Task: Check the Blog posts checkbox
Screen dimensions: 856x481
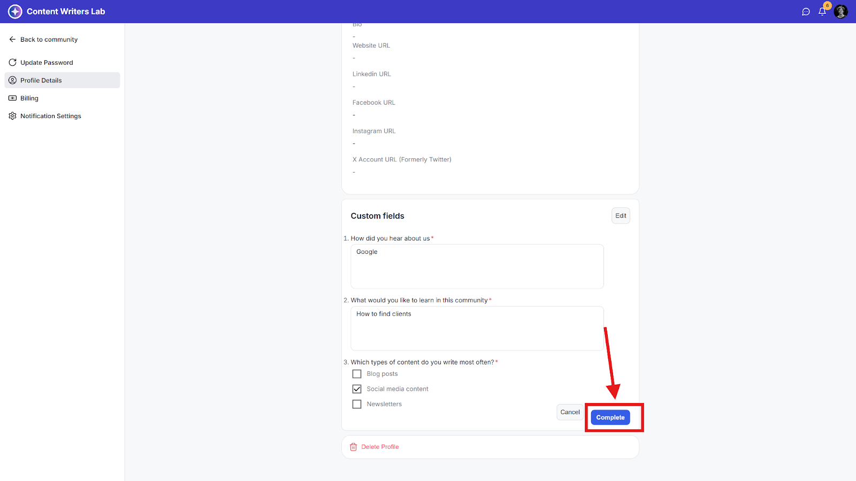Action: point(357,374)
